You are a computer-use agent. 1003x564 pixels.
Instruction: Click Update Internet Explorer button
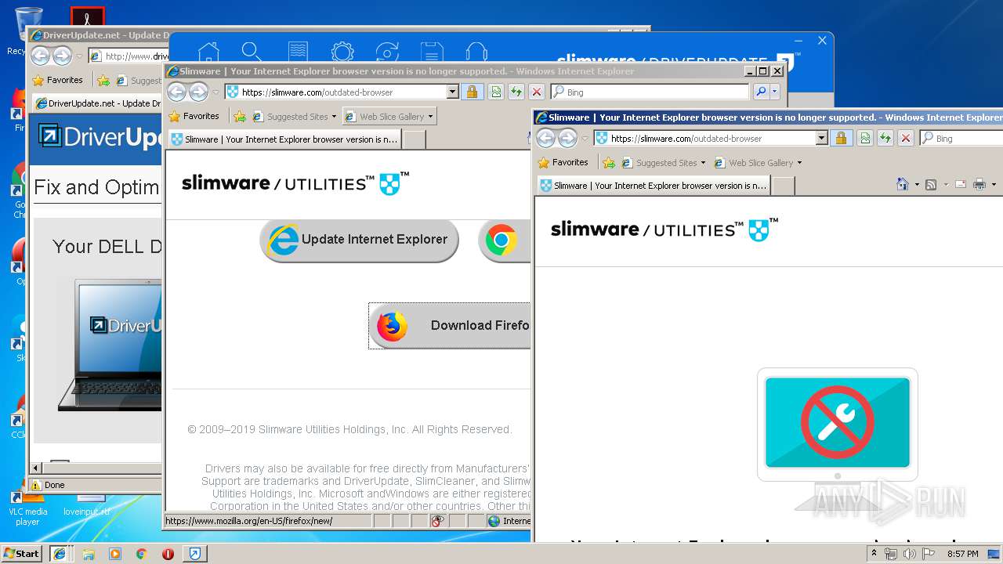click(359, 240)
